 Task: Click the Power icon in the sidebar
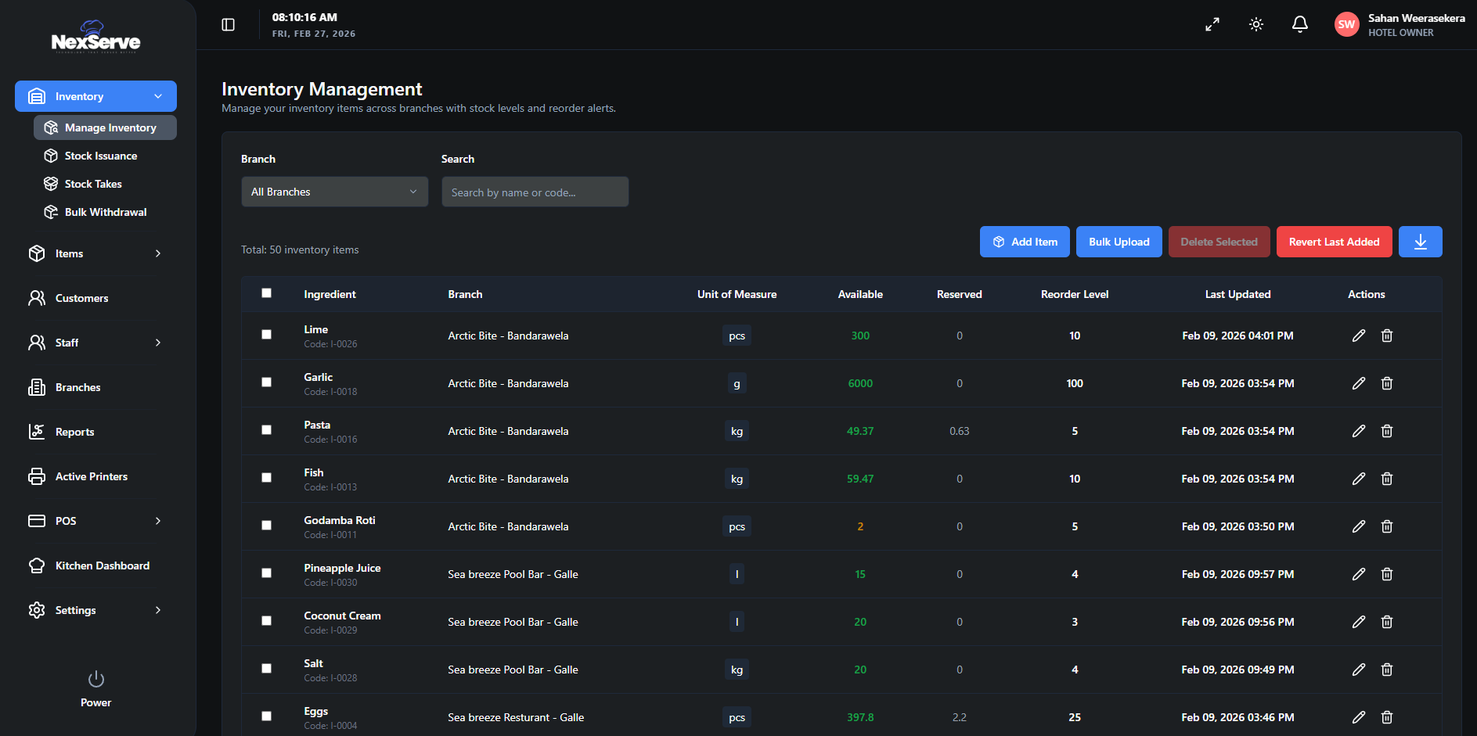click(x=95, y=680)
